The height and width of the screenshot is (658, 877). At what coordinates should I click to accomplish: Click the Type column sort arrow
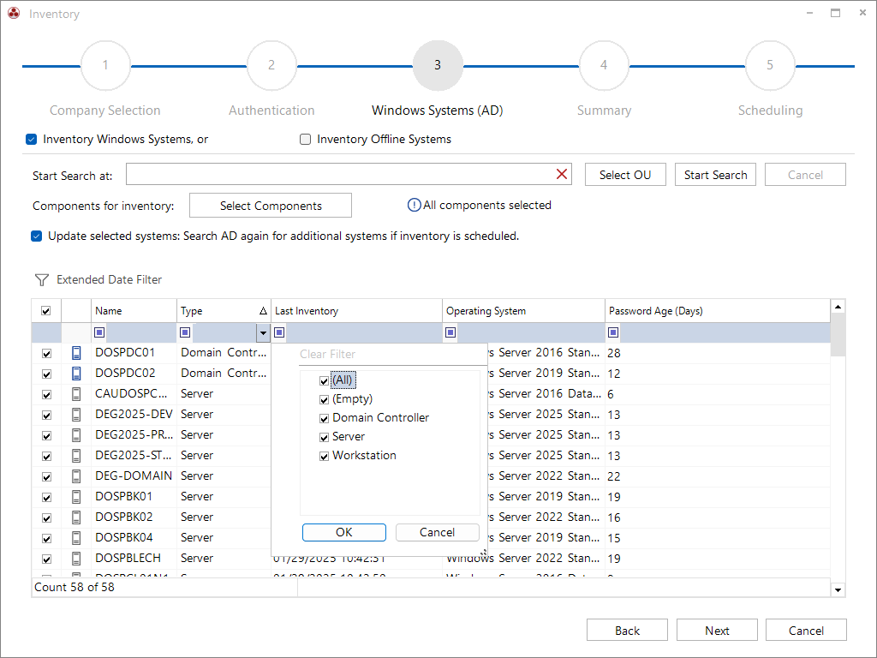[264, 310]
